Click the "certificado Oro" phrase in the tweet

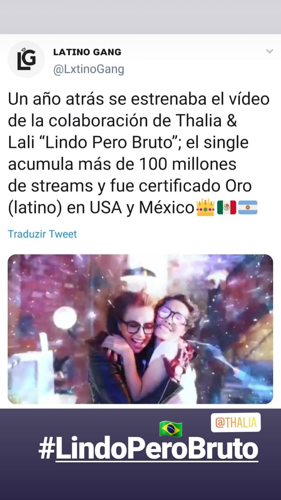coord(195,186)
